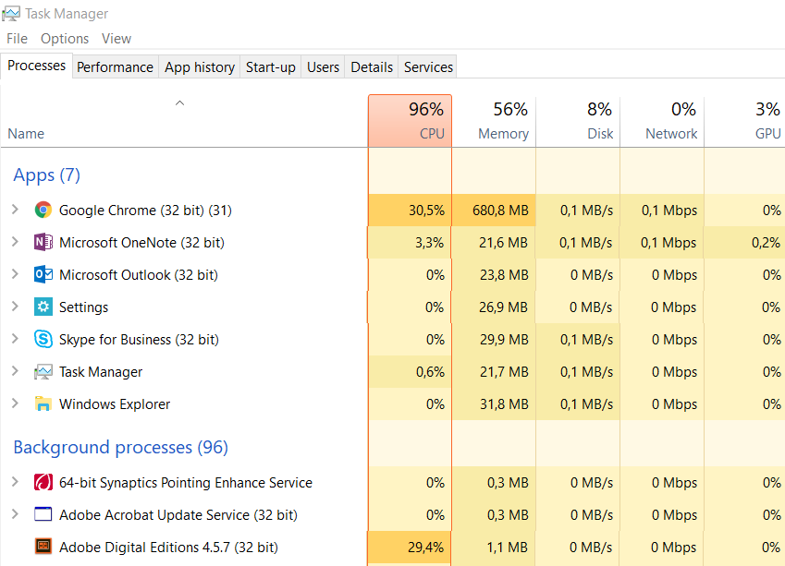Go to the Users tab

click(x=323, y=67)
